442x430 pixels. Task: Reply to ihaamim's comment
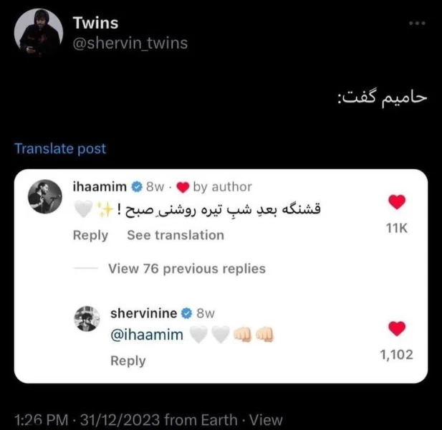(90, 235)
